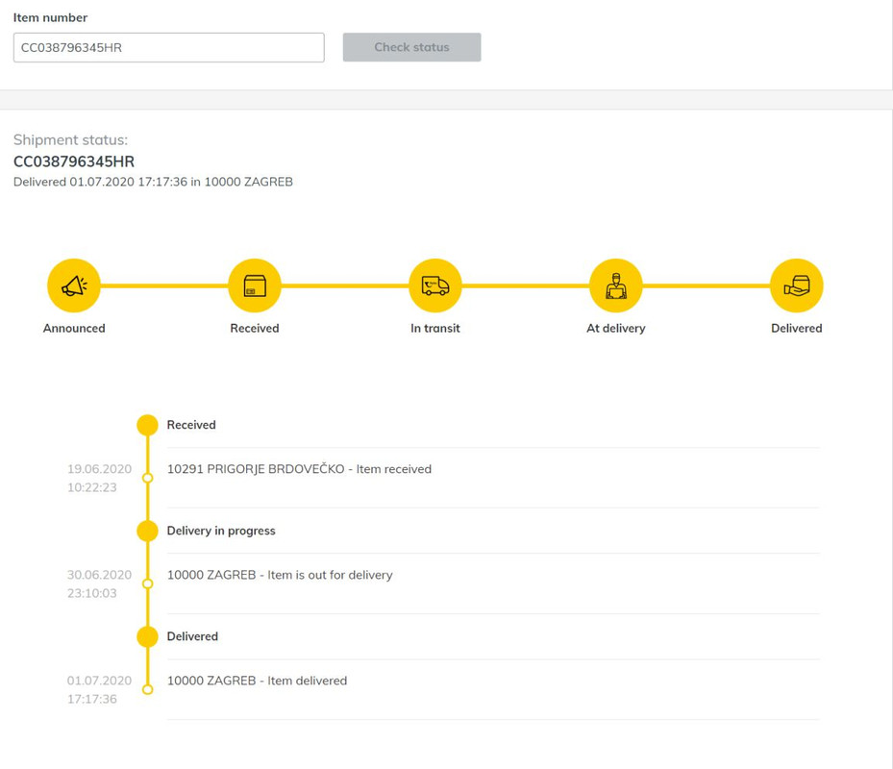Click the "At delivery" stage label
Screen dimensions: 893x769
click(x=615, y=329)
